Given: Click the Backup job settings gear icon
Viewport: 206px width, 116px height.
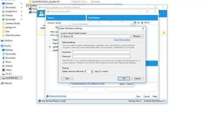Looking at the screenshot, I should pyautogui.click(x=47, y=96).
